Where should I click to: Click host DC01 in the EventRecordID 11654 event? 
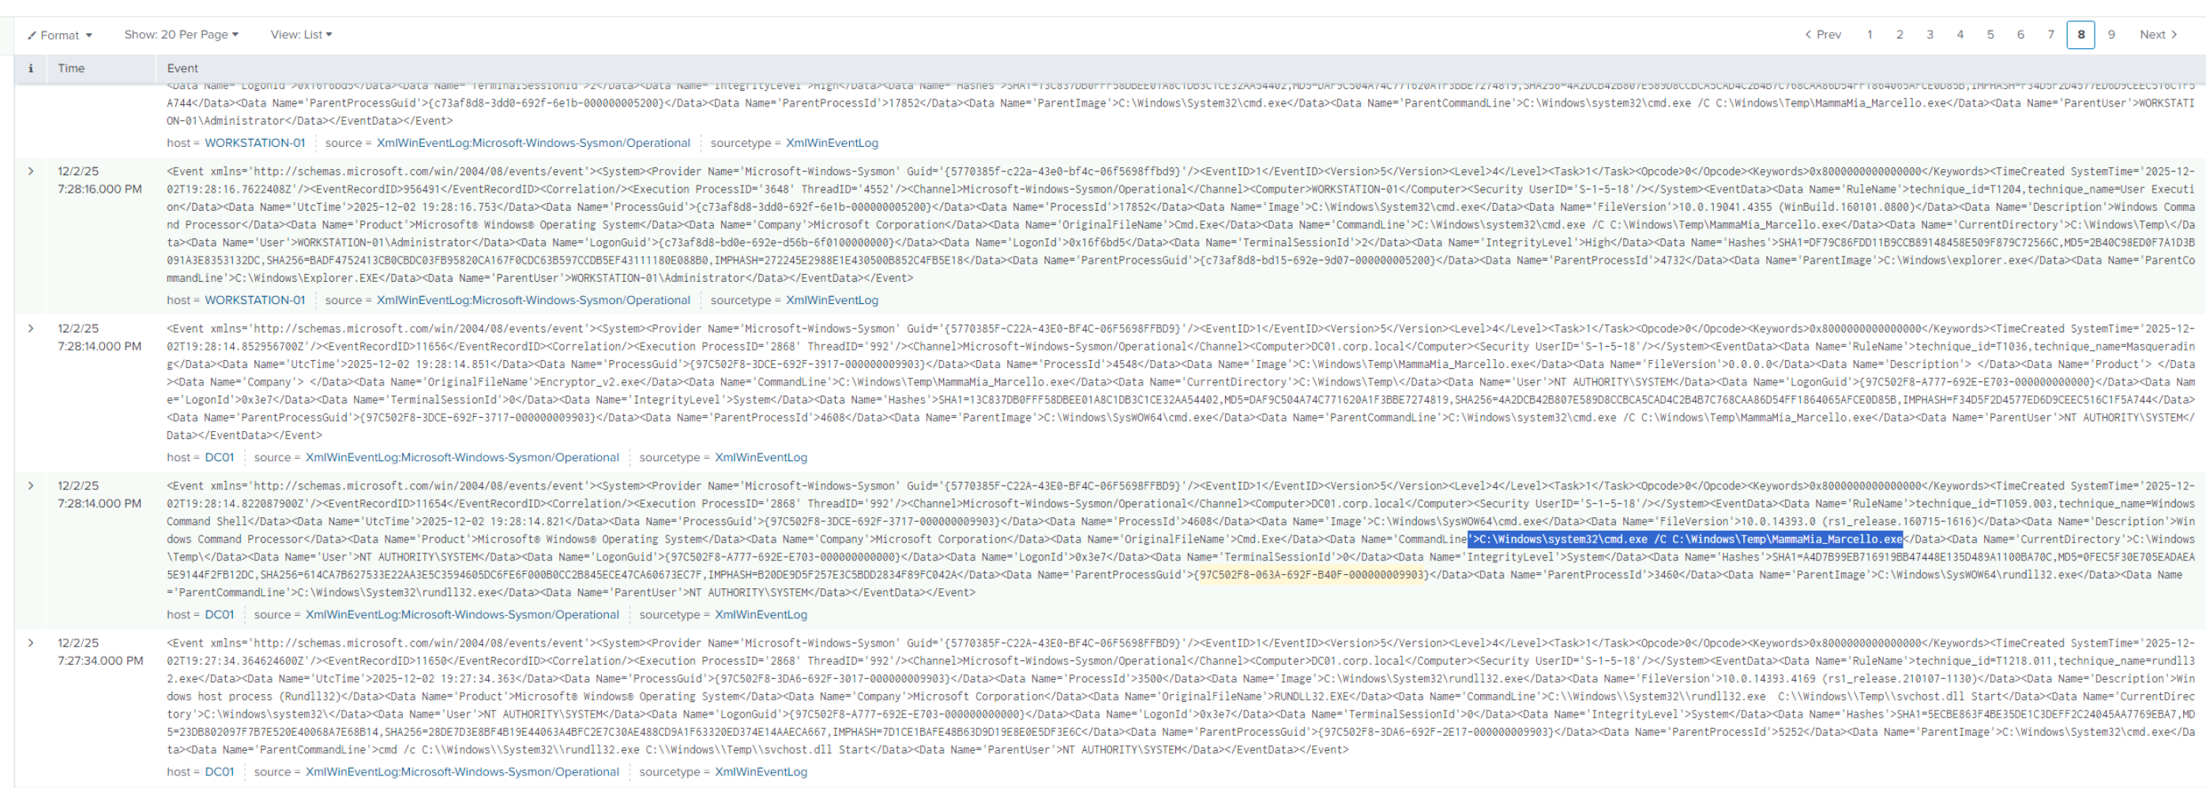[x=220, y=614]
